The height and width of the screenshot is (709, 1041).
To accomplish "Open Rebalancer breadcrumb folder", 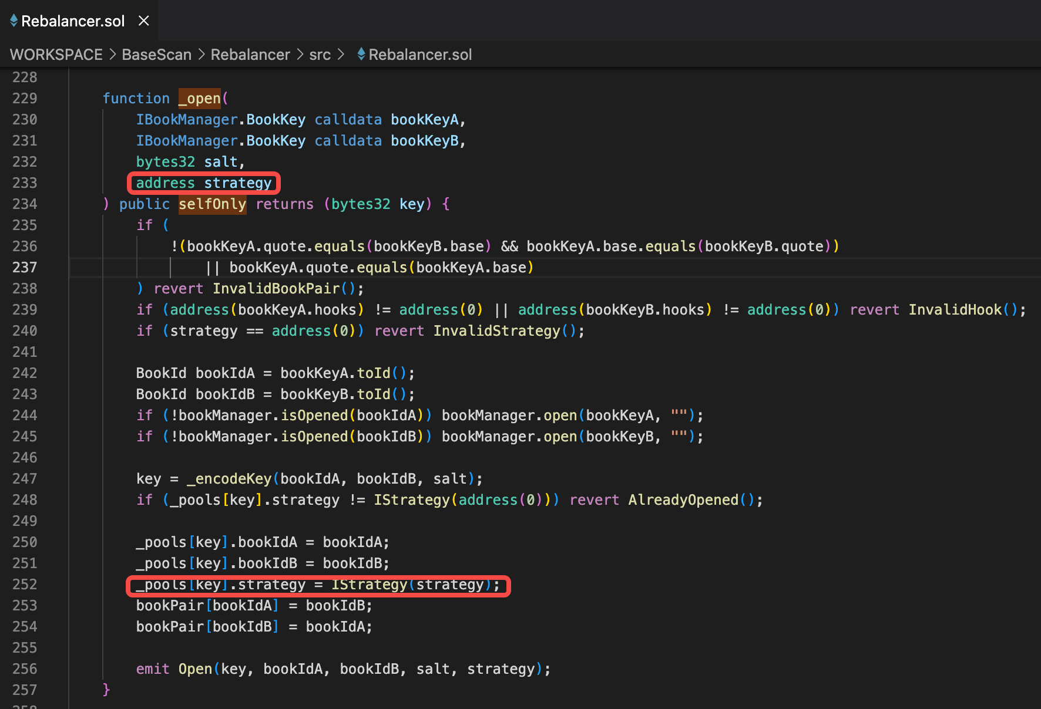I will [250, 55].
